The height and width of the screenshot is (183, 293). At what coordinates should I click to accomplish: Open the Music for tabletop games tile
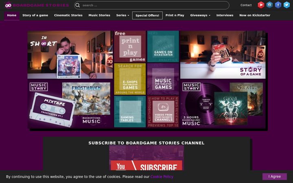tap(163, 79)
